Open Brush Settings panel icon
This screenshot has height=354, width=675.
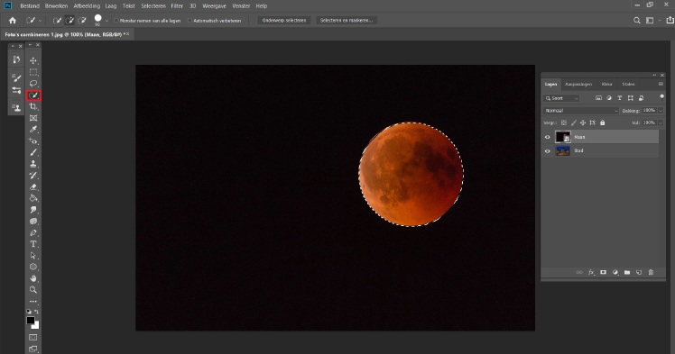click(x=16, y=77)
